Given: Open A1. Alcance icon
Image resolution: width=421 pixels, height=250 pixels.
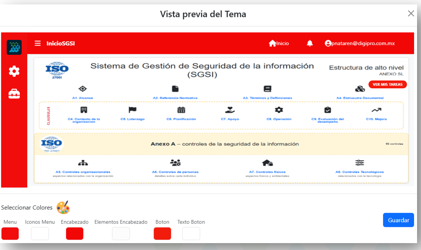Looking at the screenshot, I should (83, 89).
